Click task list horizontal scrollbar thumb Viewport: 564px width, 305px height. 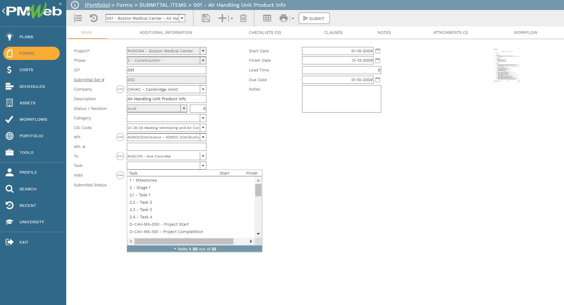pyautogui.click(x=184, y=241)
